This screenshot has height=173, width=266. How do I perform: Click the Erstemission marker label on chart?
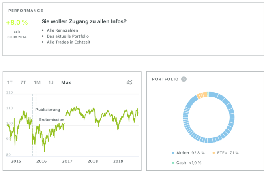[x=51, y=120]
